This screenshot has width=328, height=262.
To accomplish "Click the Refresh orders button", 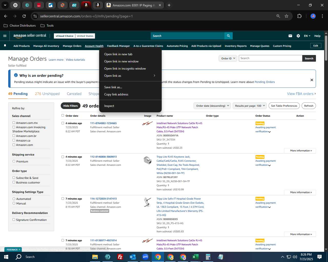I will [309, 106].
